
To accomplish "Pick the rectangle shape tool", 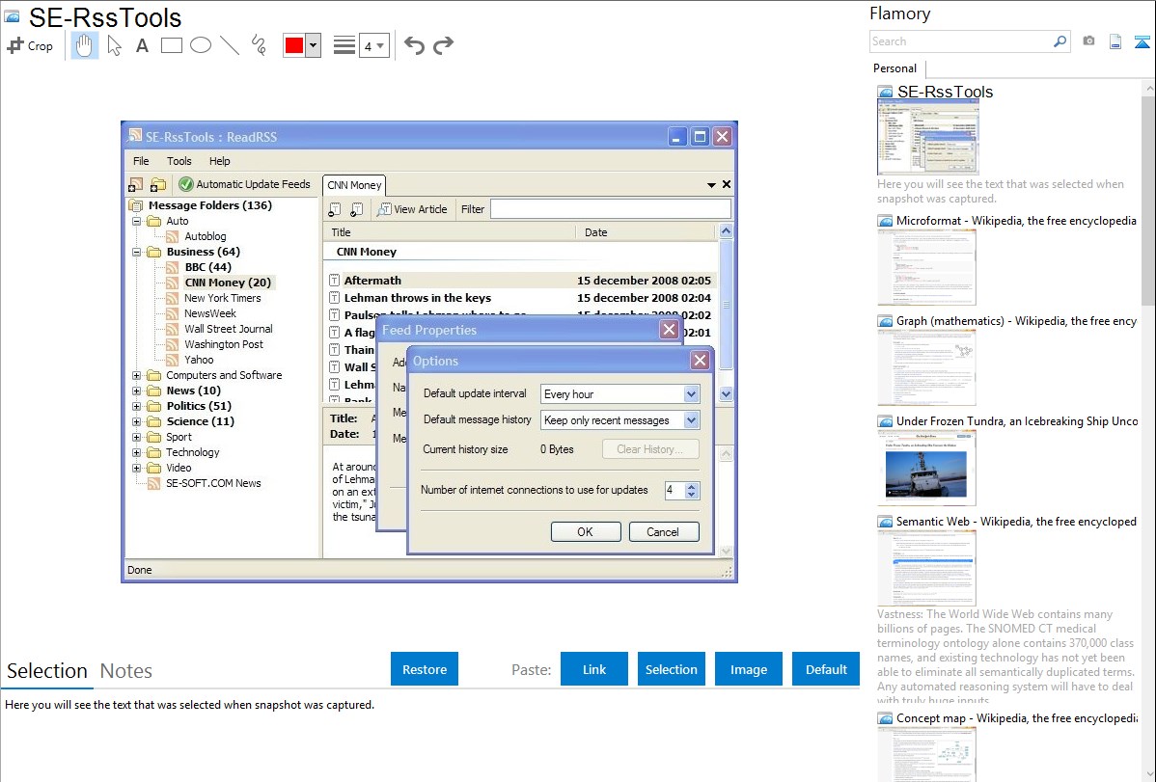I will coord(172,45).
